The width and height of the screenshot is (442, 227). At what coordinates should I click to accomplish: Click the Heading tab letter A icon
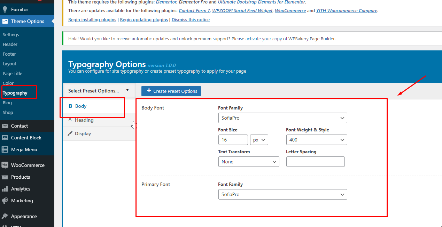pos(70,120)
